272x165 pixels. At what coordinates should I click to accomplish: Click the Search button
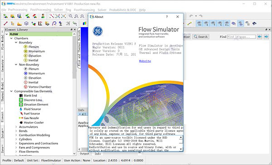tap(201, 37)
